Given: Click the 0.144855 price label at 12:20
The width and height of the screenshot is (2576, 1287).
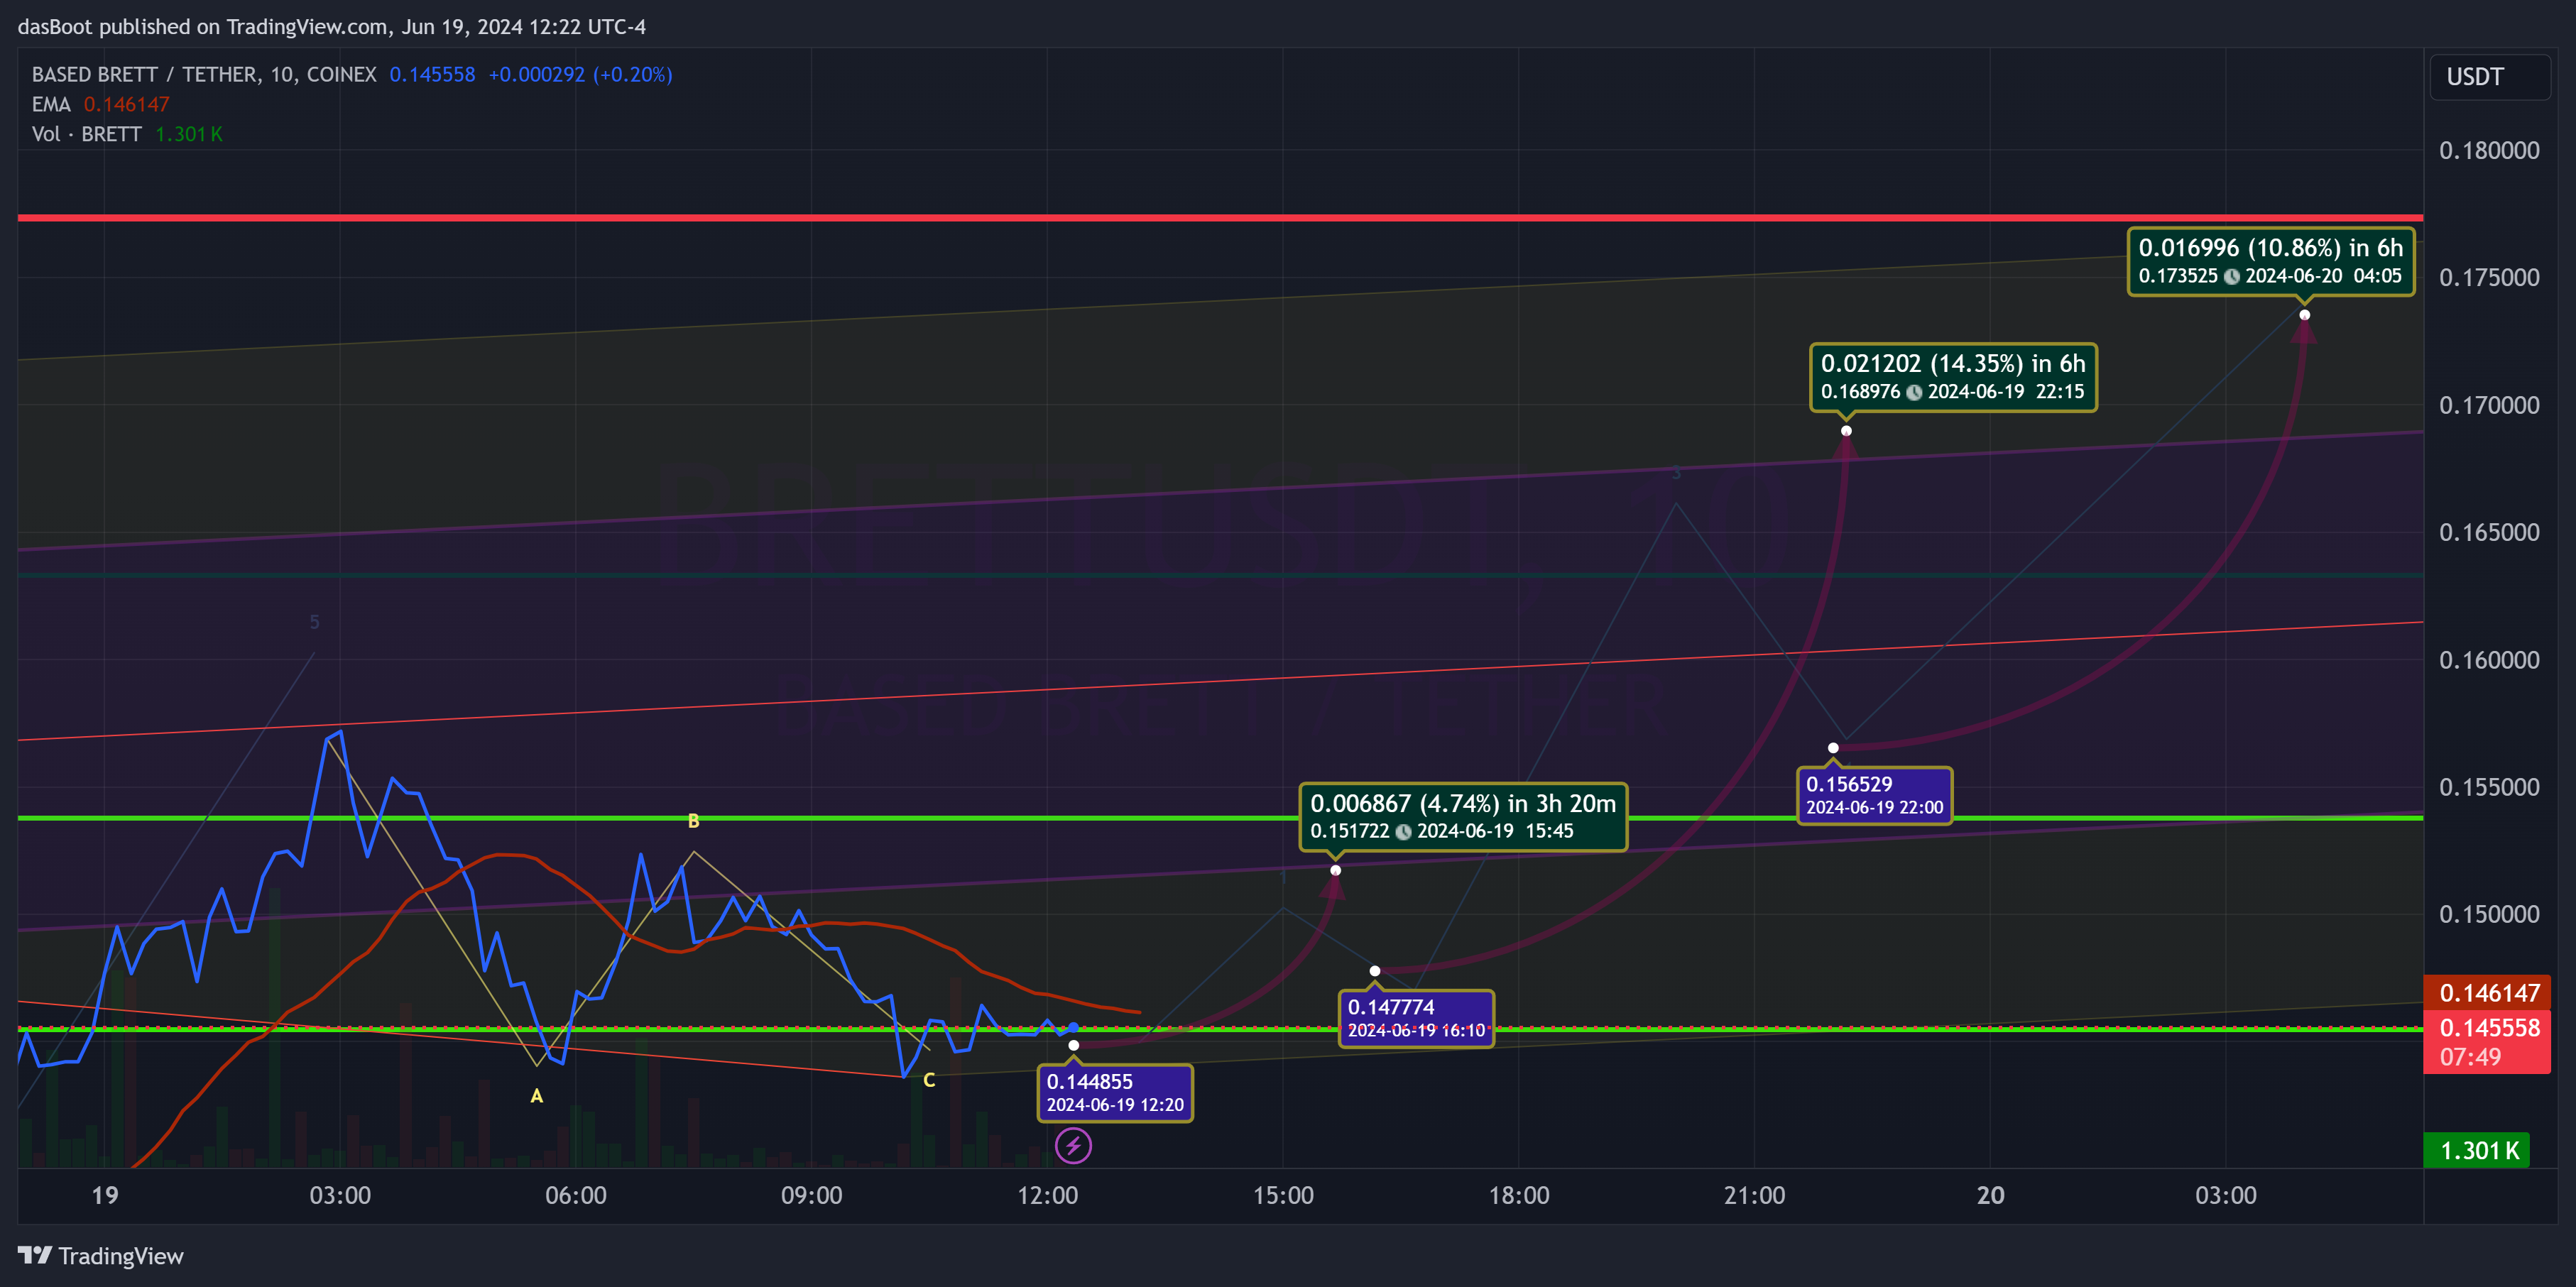Looking at the screenshot, I should tap(1115, 1092).
